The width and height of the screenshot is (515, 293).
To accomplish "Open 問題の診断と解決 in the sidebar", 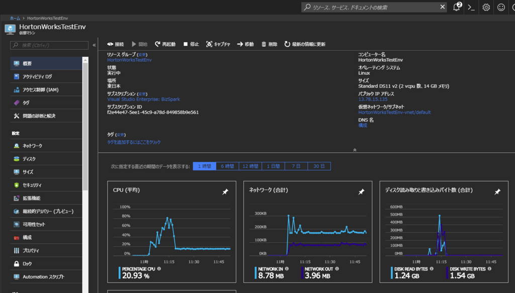I will (46, 116).
